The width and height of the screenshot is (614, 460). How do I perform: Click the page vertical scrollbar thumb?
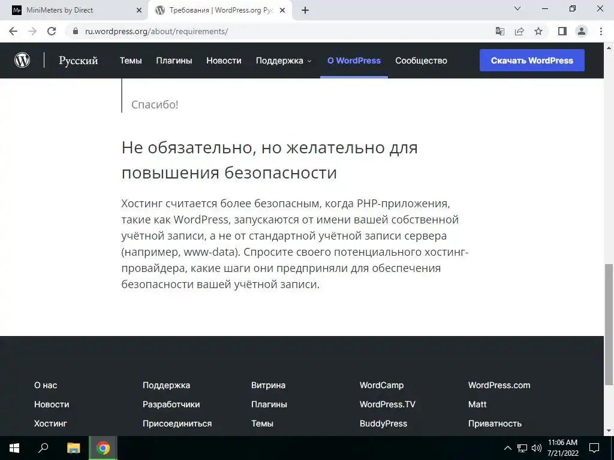click(x=609, y=325)
